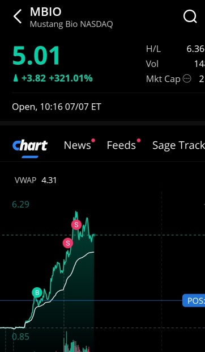Open the Feeds tab
The height and width of the screenshot is (352, 205).
point(121,145)
